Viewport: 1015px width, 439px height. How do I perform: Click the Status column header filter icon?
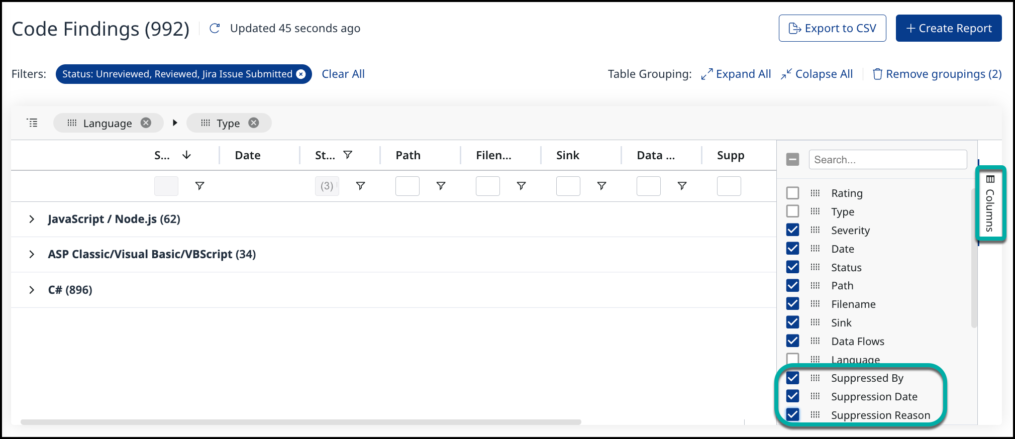(348, 155)
